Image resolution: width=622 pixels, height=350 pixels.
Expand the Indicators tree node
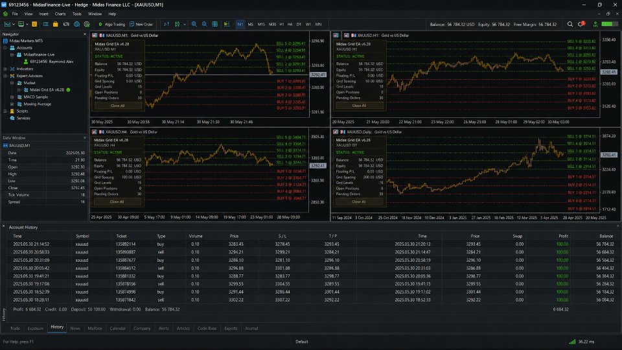(5, 69)
